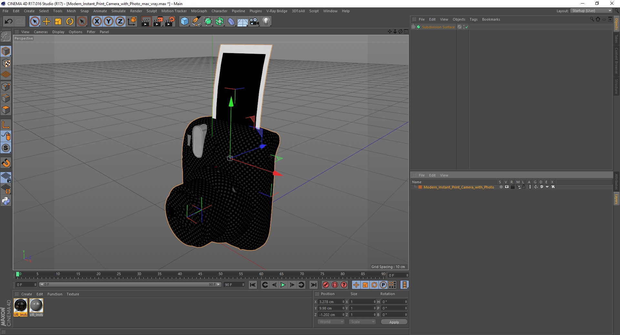Toggle Y axis lock
620x335 pixels.
point(108,22)
